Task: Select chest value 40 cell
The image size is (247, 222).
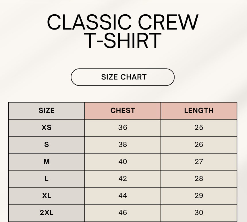Action: click(123, 162)
